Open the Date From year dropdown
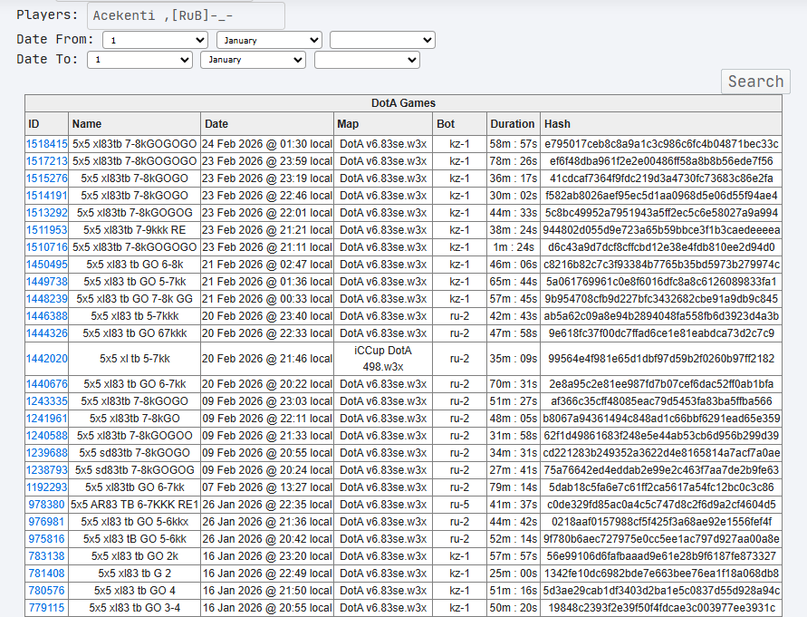This screenshot has height=617, width=807. pos(382,40)
